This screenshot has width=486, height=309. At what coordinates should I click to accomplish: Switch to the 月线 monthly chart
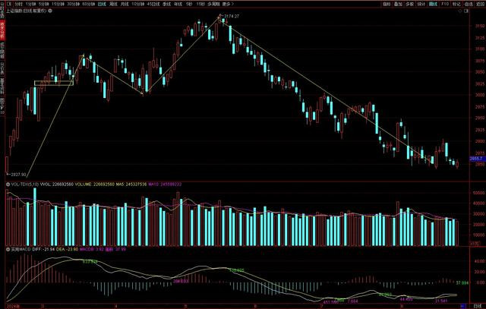point(125,4)
